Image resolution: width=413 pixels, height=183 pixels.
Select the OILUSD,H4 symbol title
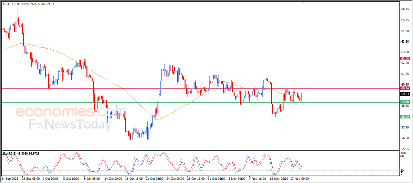tap(10, 4)
